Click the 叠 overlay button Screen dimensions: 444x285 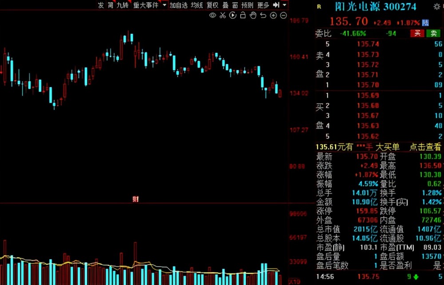[226, 5]
